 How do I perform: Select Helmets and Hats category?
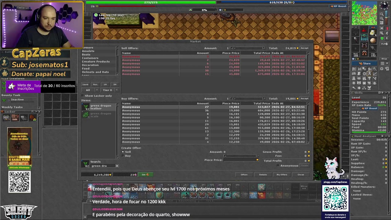tap(95, 72)
